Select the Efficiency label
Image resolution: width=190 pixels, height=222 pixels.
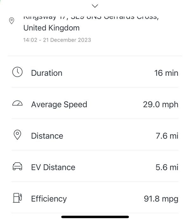click(x=49, y=199)
